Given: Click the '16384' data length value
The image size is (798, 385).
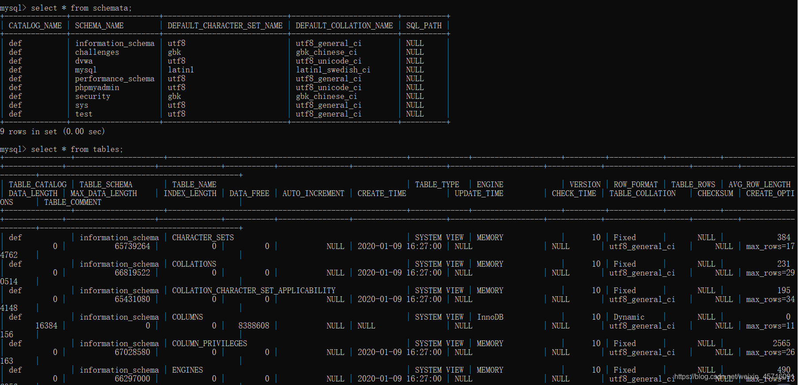Looking at the screenshot, I should pos(46,326).
